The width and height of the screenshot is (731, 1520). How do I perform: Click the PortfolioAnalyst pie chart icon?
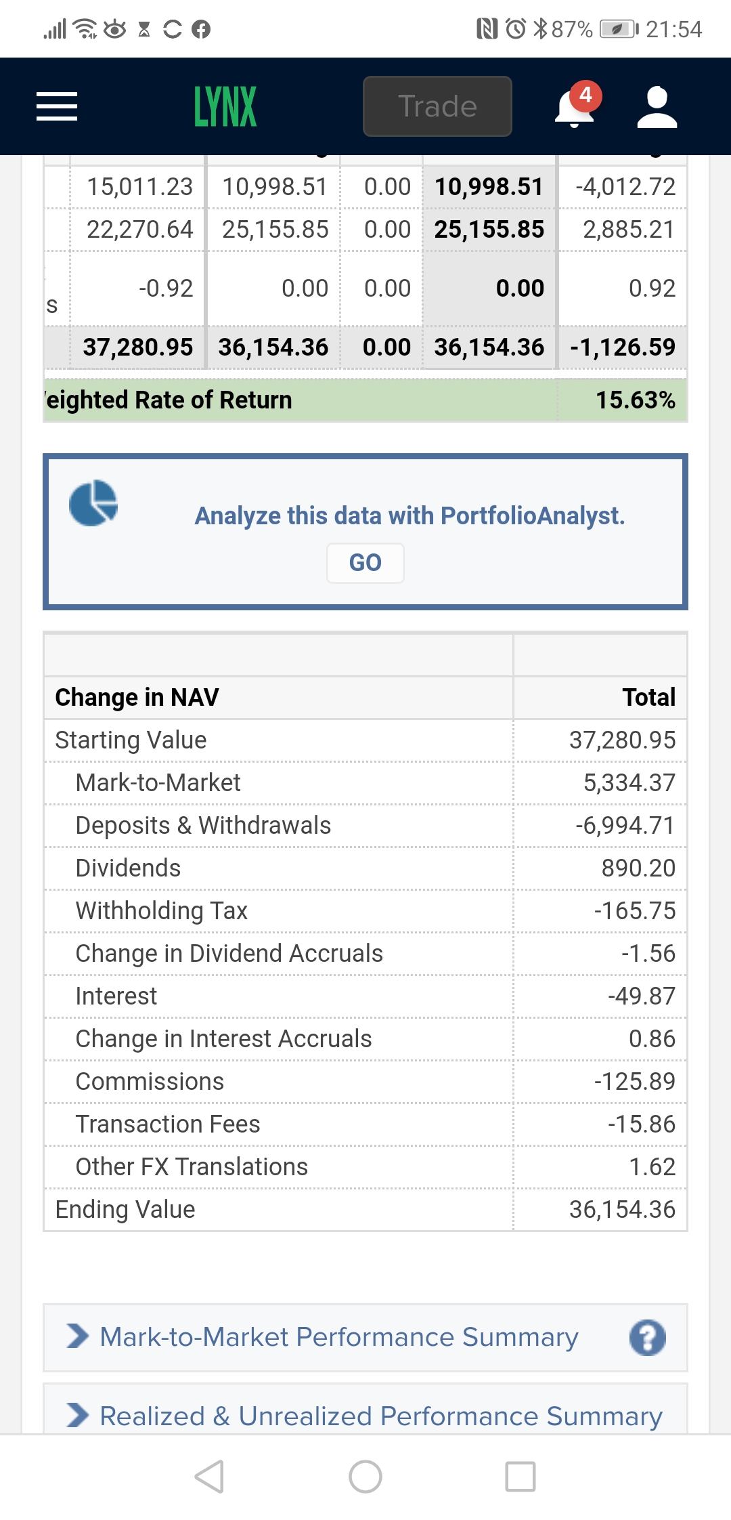point(93,503)
